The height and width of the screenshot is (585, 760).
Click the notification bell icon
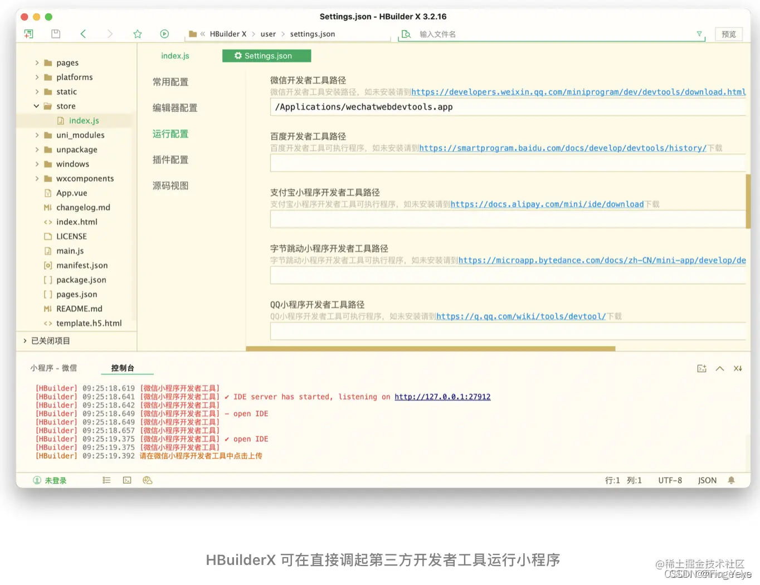(731, 480)
